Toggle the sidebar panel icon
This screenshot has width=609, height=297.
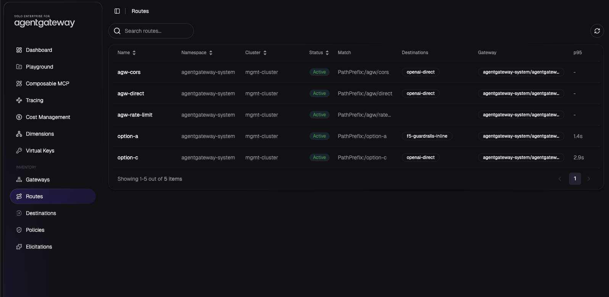(x=117, y=11)
